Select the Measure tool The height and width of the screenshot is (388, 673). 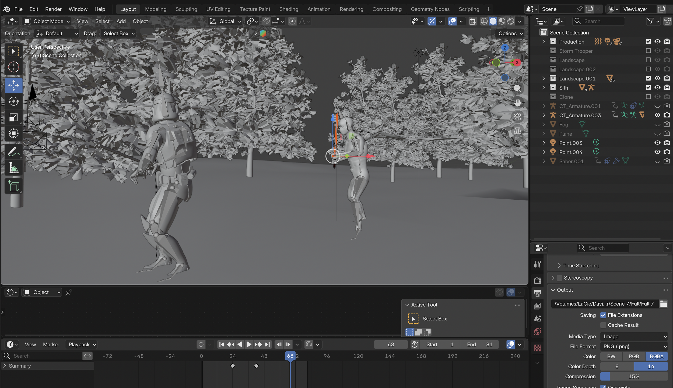click(x=13, y=168)
